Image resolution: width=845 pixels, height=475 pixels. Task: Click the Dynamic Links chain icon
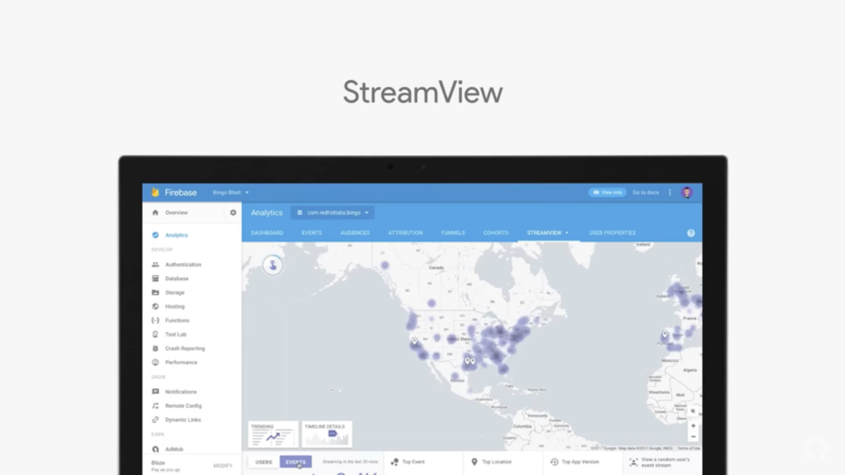click(155, 420)
